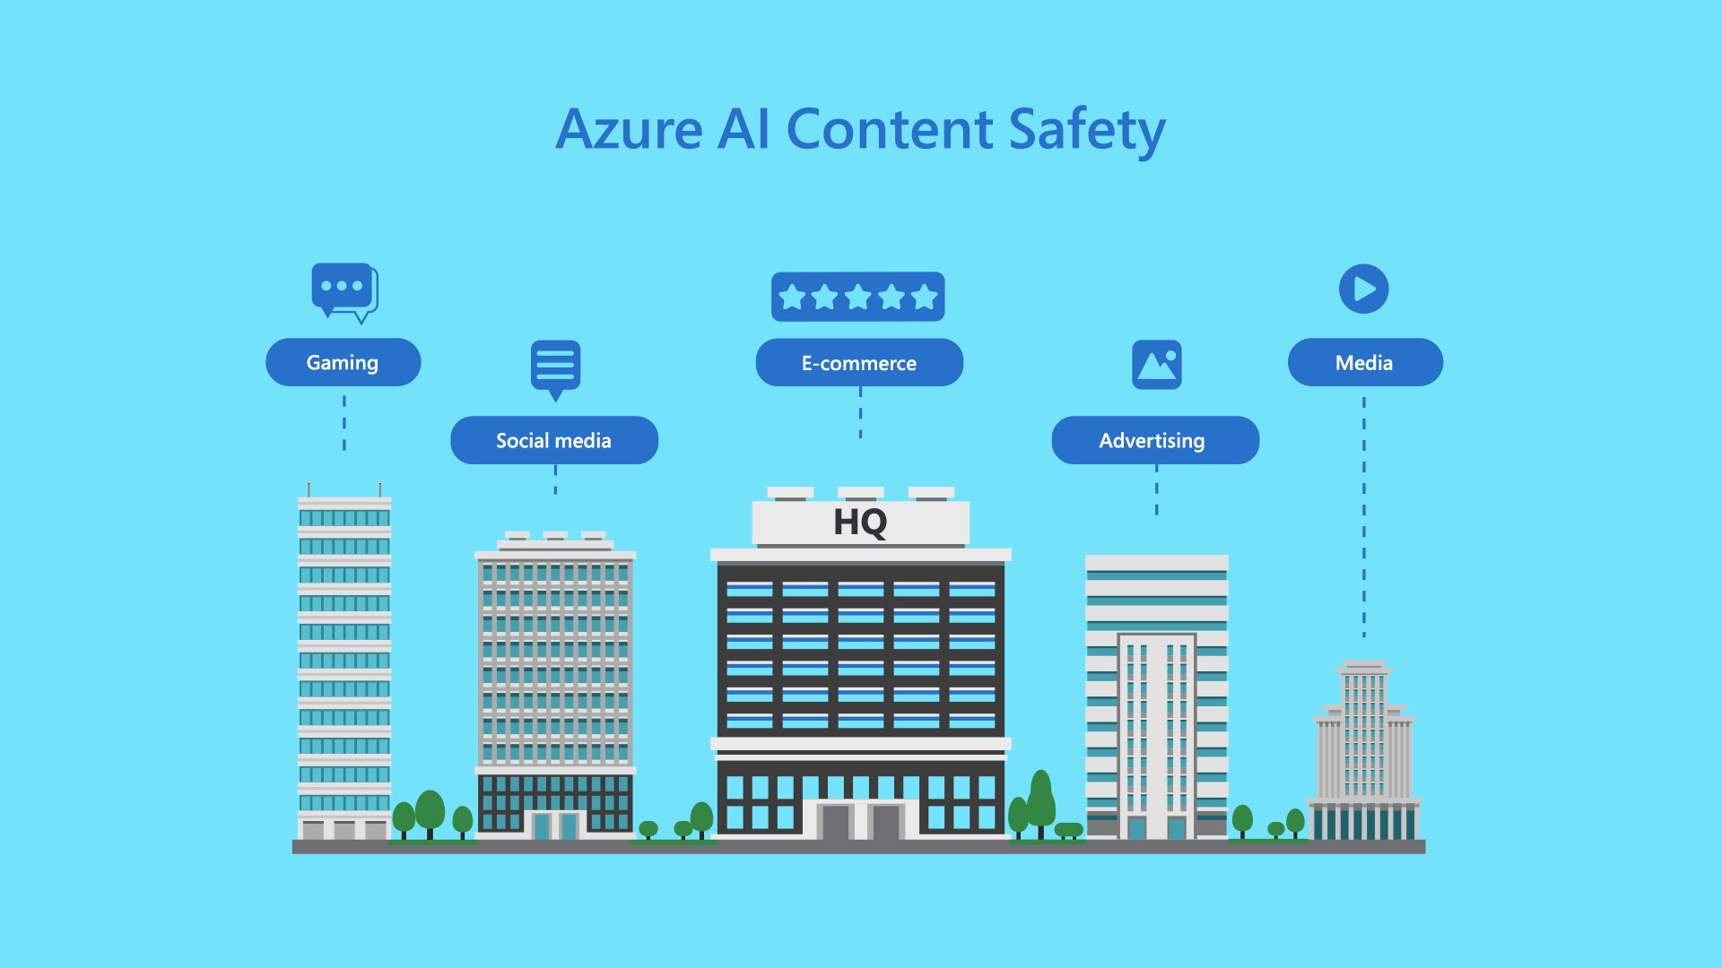Select the Advertising label
The height and width of the screenshot is (968, 1722).
pyautogui.click(x=1153, y=438)
